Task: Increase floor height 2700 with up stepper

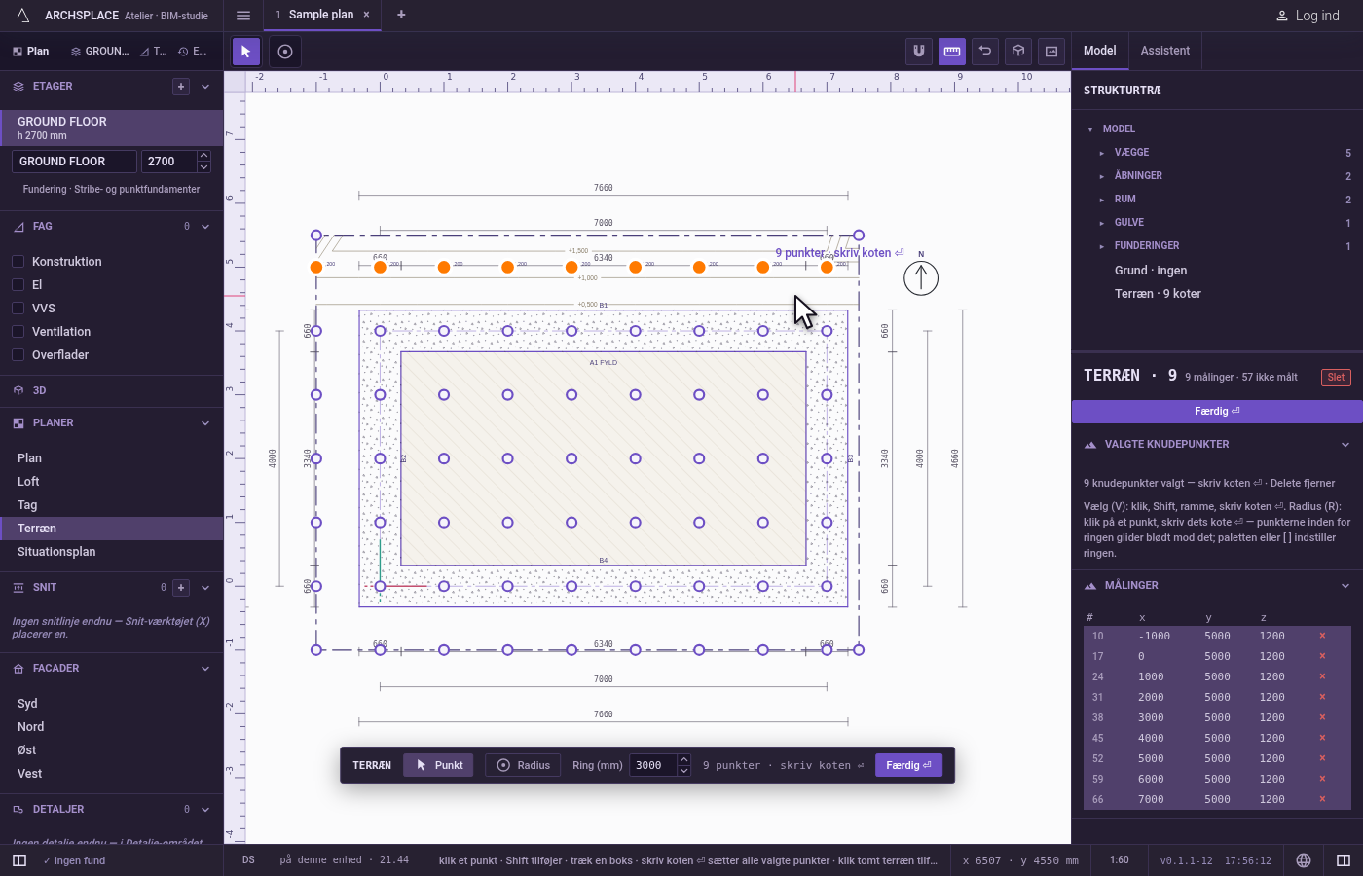Action: point(203,156)
